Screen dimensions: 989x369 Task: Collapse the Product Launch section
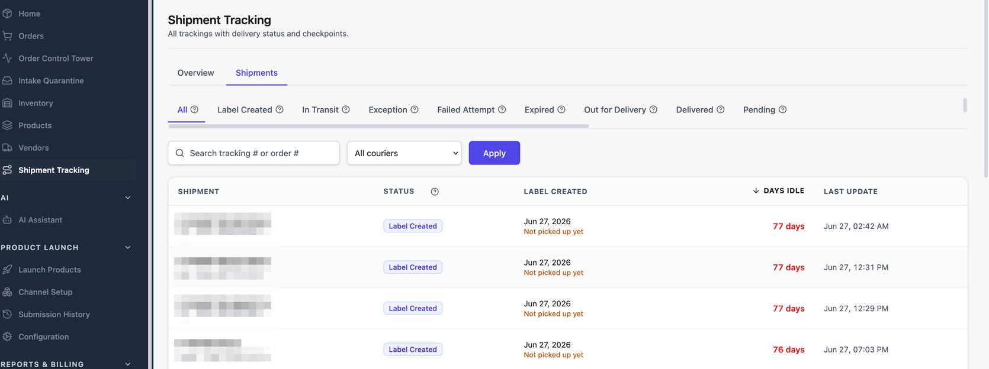click(x=128, y=247)
